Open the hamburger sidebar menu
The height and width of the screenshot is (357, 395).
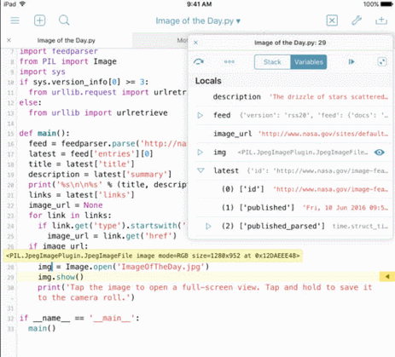(x=15, y=20)
